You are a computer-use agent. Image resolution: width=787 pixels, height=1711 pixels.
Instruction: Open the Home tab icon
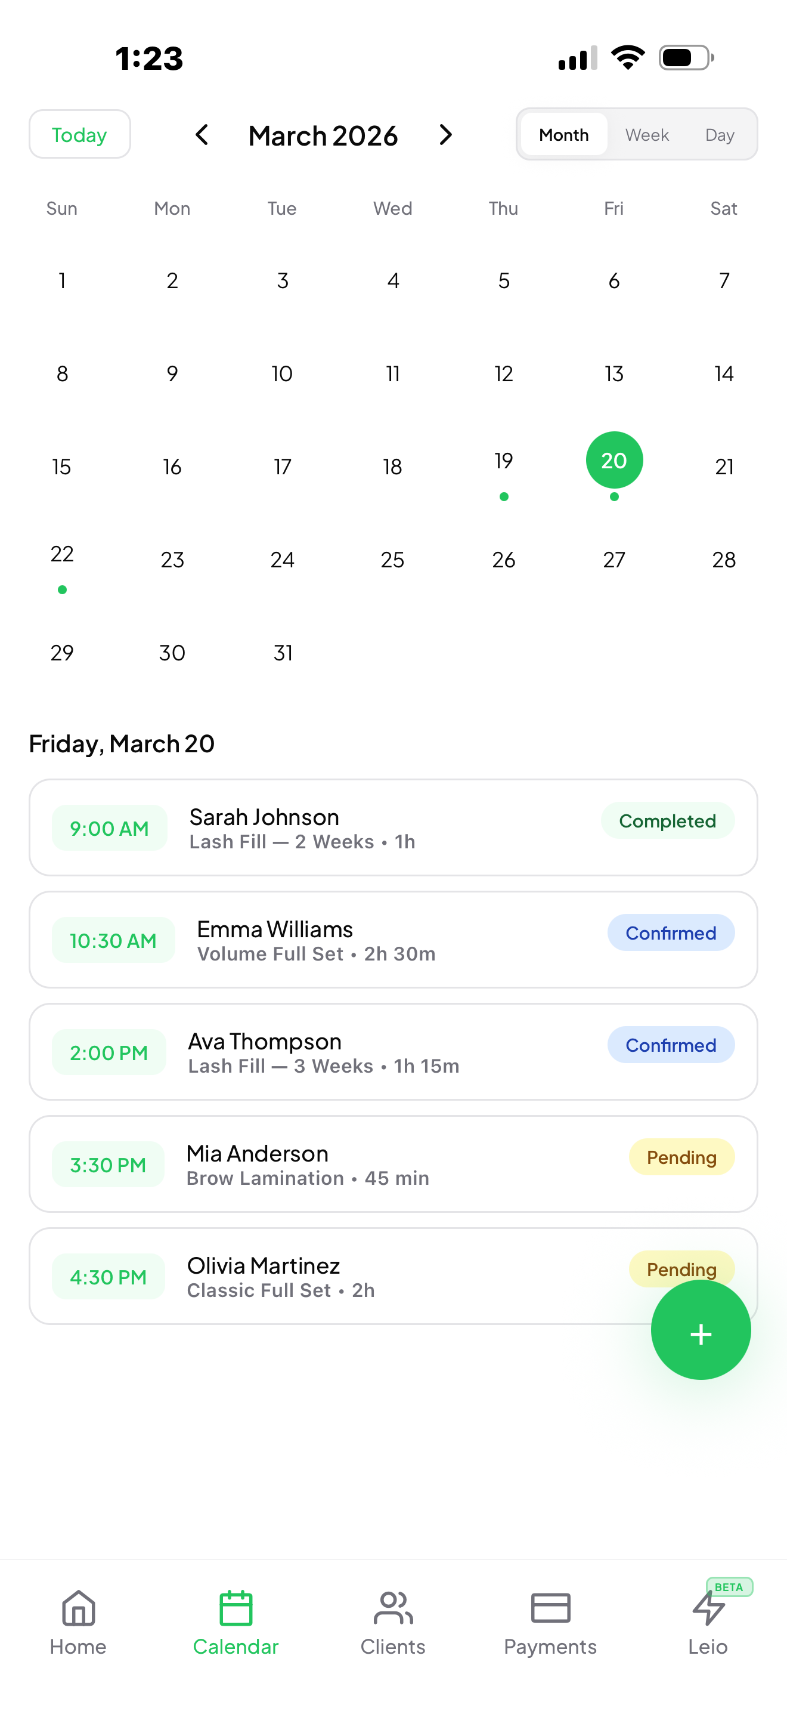click(x=78, y=1608)
